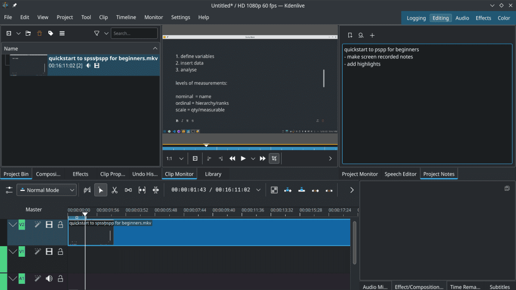Click the Search field in Project Bin

point(134,33)
